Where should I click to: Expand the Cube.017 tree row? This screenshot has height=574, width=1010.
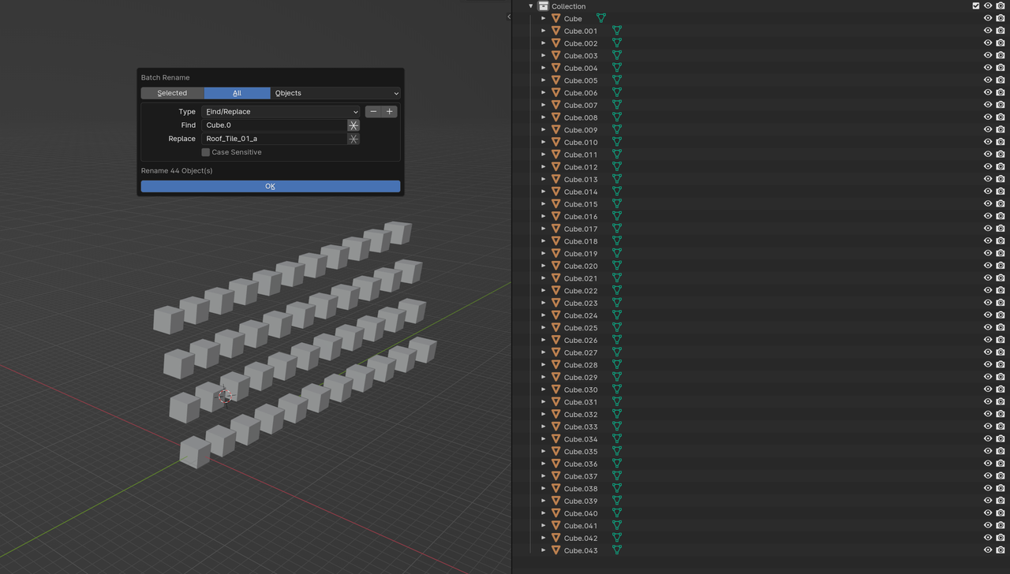tap(544, 229)
